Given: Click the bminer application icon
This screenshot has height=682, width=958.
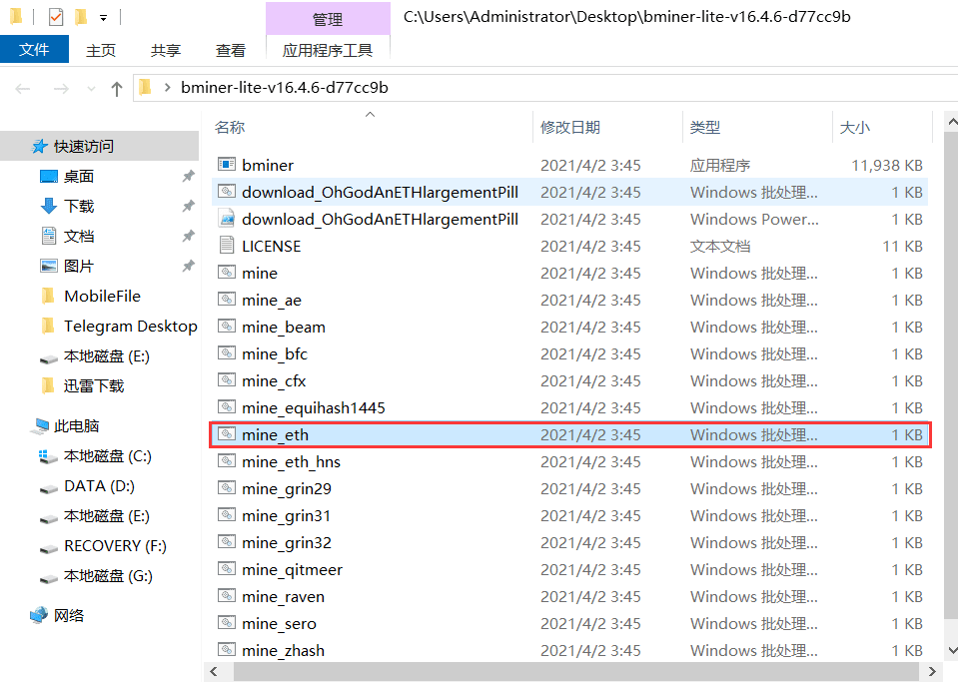Looking at the screenshot, I should coord(227,165).
